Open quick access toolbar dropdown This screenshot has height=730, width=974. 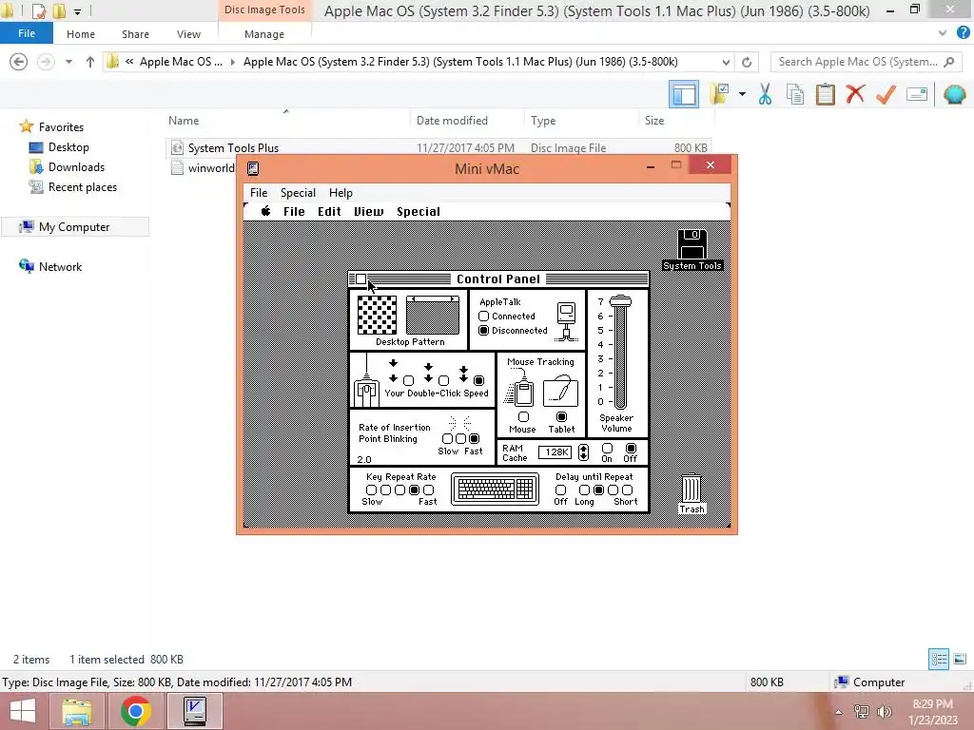(x=78, y=11)
